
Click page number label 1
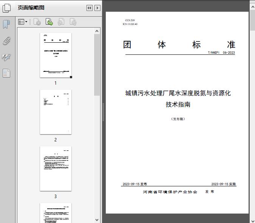(56, 83)
